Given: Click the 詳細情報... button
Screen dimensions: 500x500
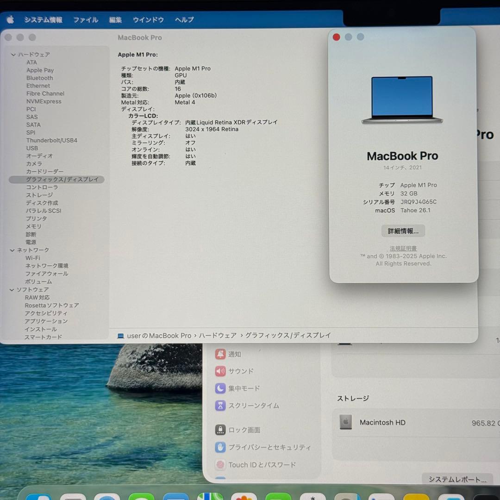Looking at the screenshot, I should [x=403, y=231].
